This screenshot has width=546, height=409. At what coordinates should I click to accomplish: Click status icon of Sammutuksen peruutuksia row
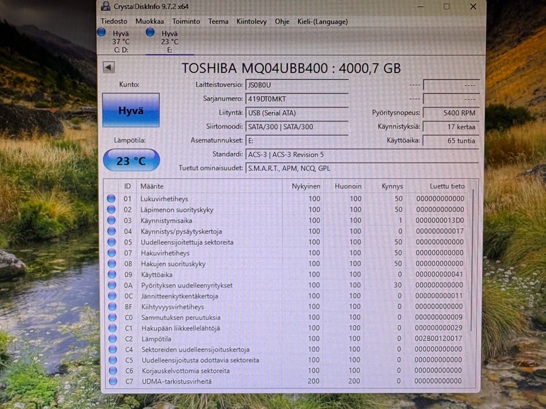pyautogui.click(x=112, y=317)
